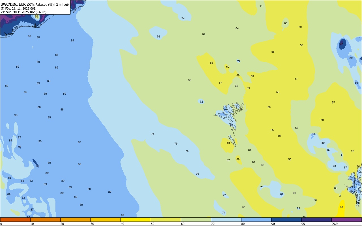Image resolution: width=362 pixels, height=226 pixels.
Task: Click the map value 53
Action: (358, 166)
